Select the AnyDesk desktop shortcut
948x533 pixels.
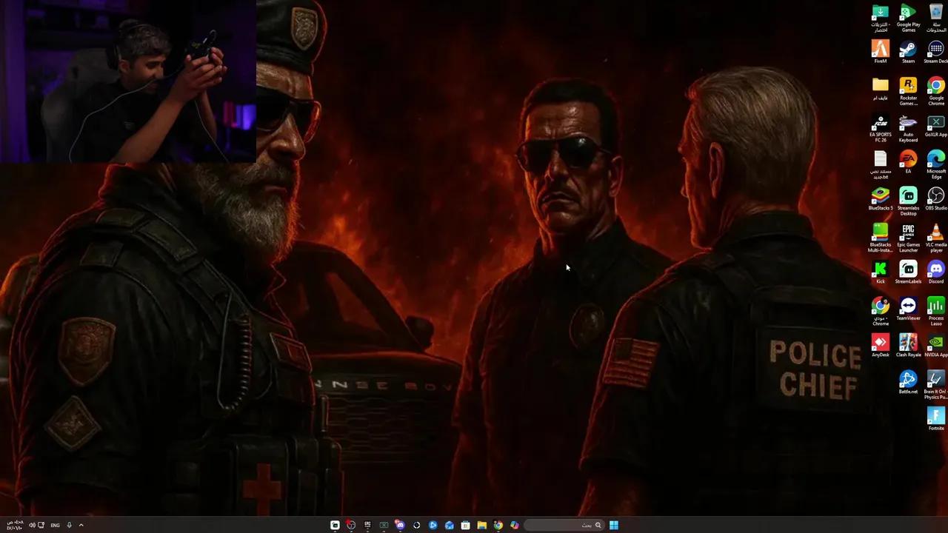pos(880,345)
